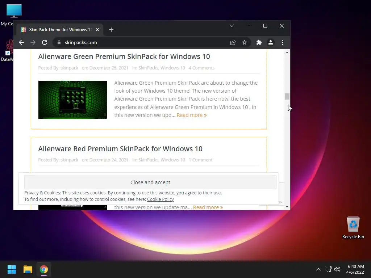Reload the skinpacks.com page
The image size is (371, 278).
pyautogui.click(x=45, y=43)
